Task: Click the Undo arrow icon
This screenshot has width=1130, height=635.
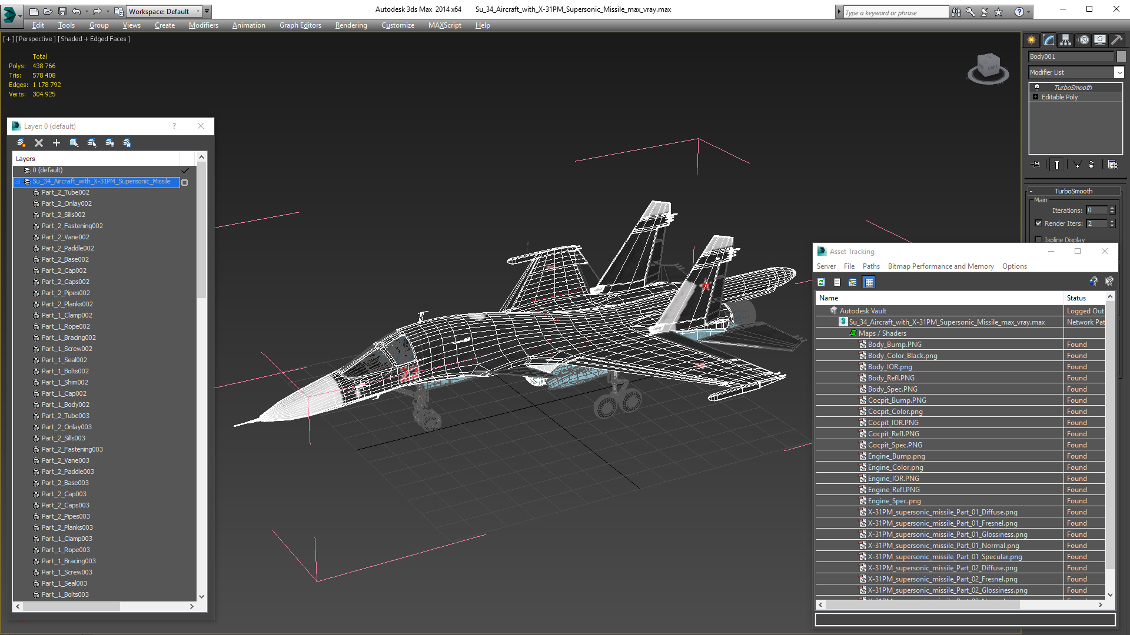Action: 77,11
